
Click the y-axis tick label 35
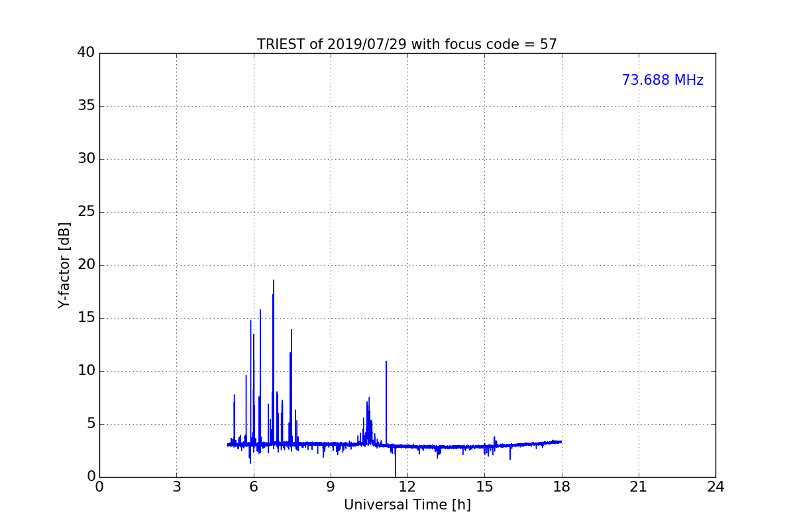pos(86,106)
